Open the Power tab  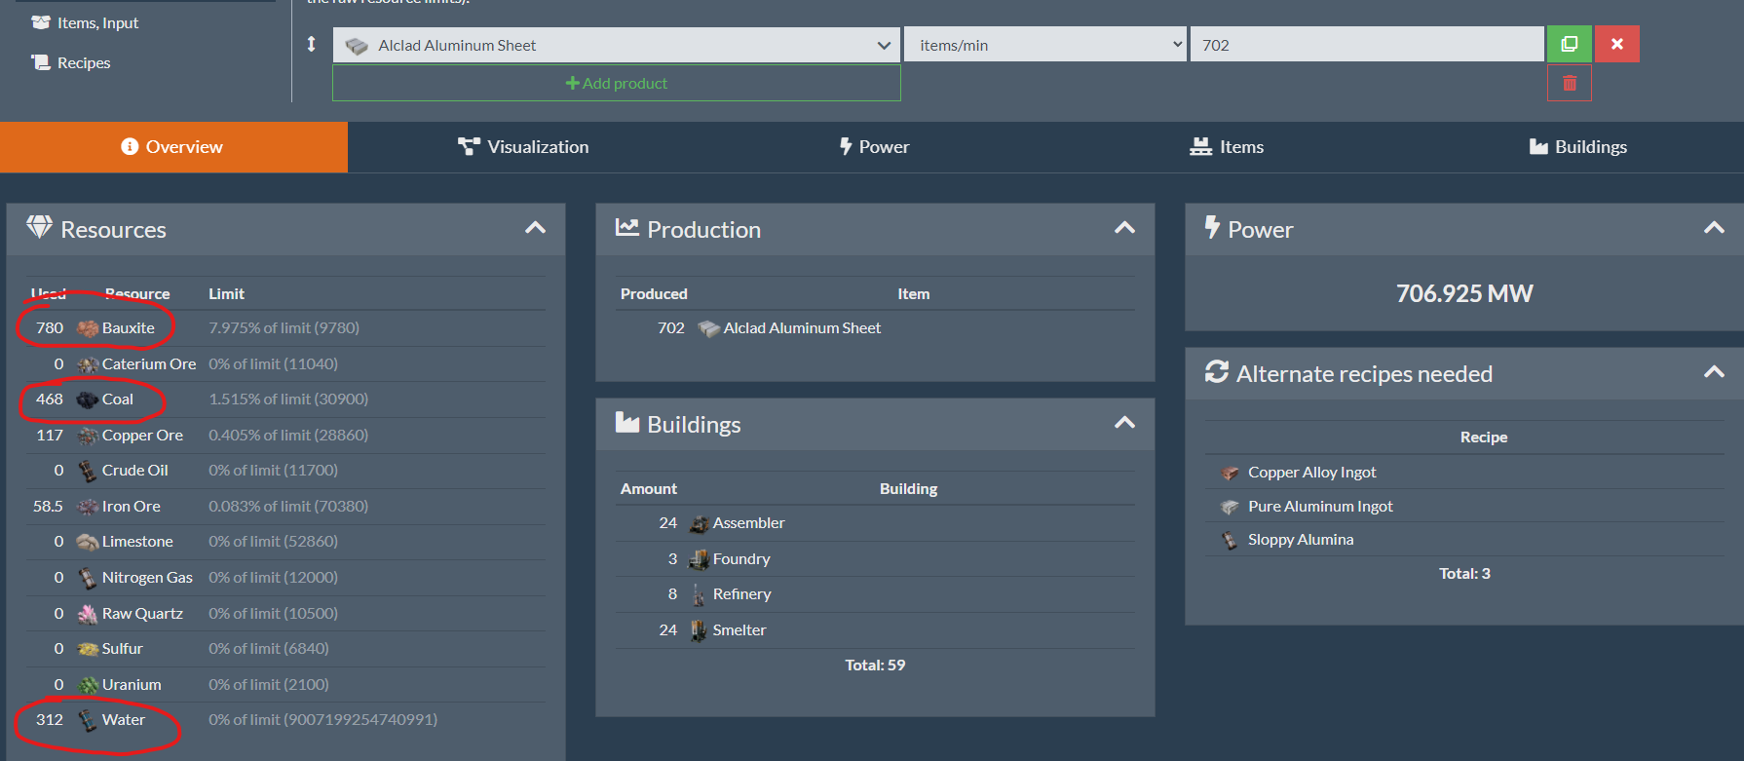pyautogui.click(x=874, y=147)
